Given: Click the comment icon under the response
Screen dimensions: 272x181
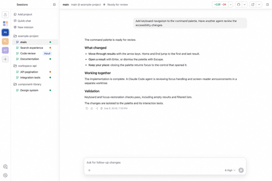Looking at the screenshot, I should [92, 108].
